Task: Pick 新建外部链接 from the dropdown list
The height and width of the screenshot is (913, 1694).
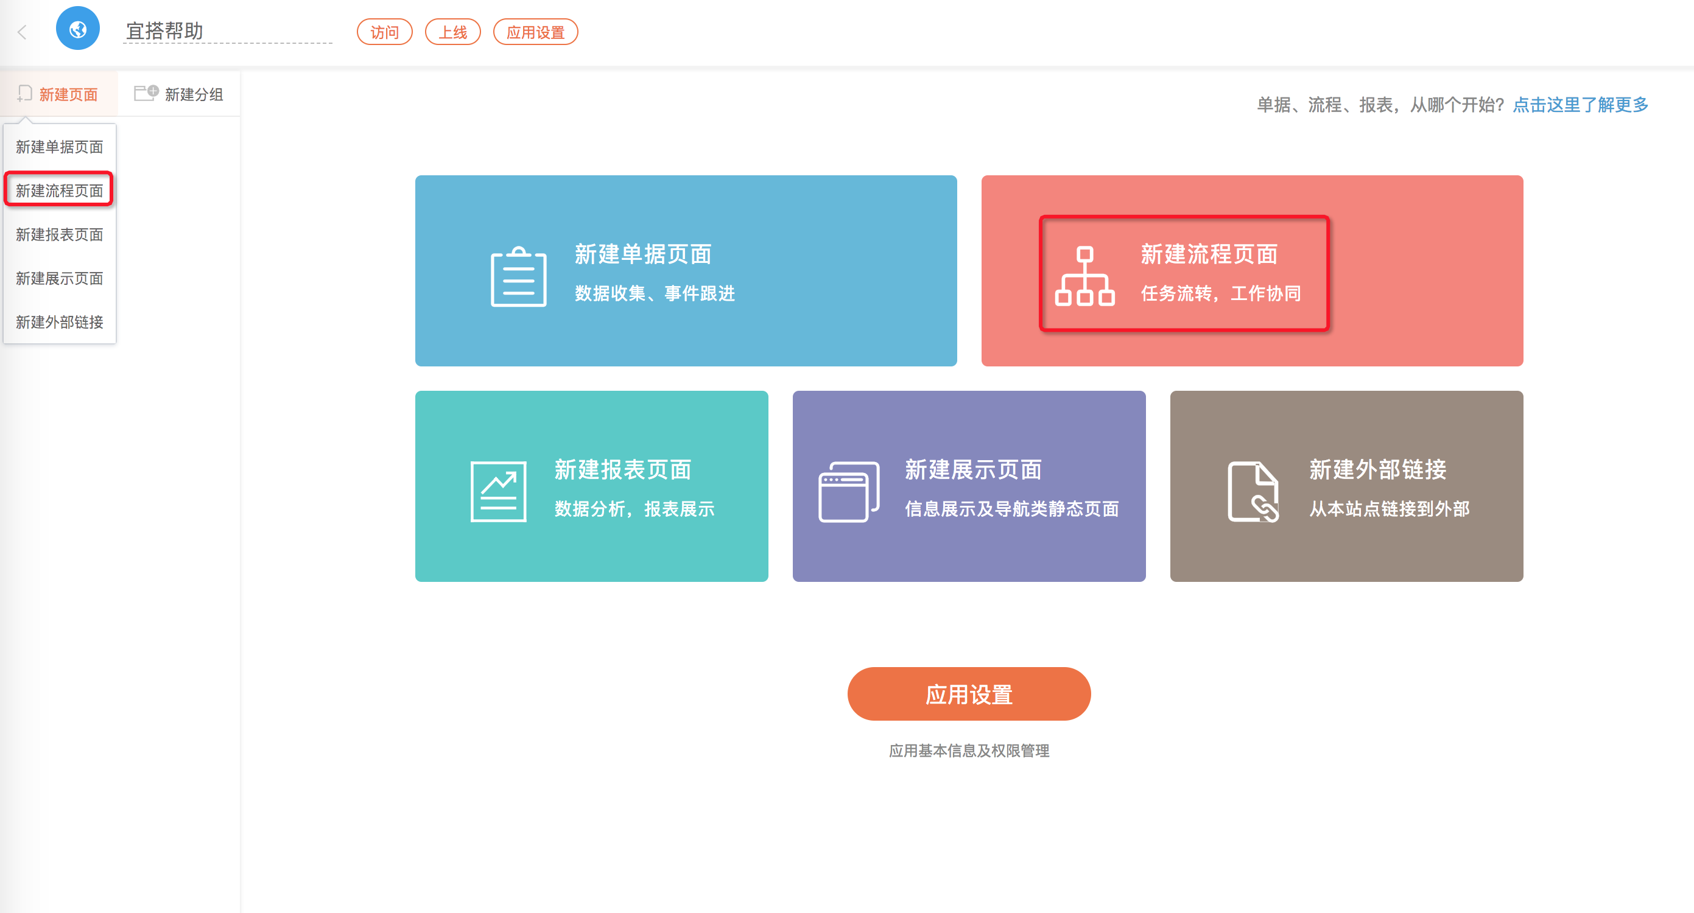Action: 59,321
